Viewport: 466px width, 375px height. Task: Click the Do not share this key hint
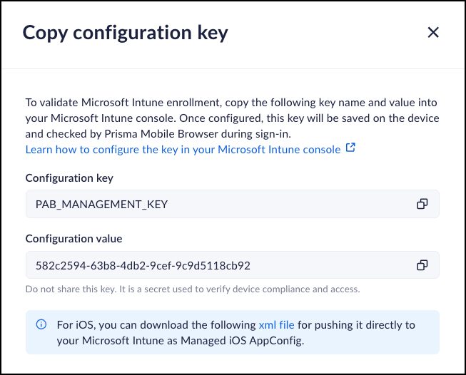click(193, 289)
